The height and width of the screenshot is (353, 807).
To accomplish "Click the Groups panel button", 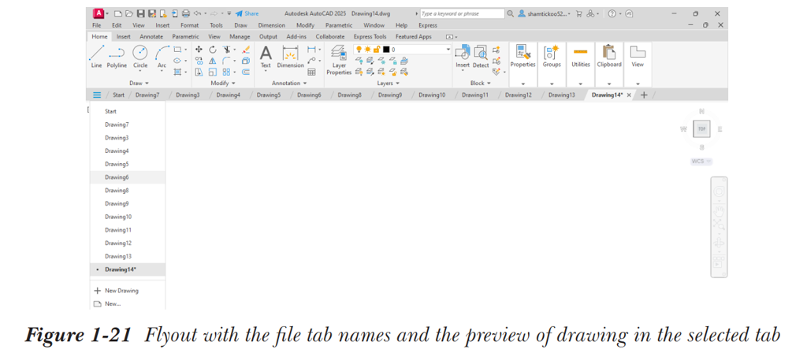I will click(552, 56).
